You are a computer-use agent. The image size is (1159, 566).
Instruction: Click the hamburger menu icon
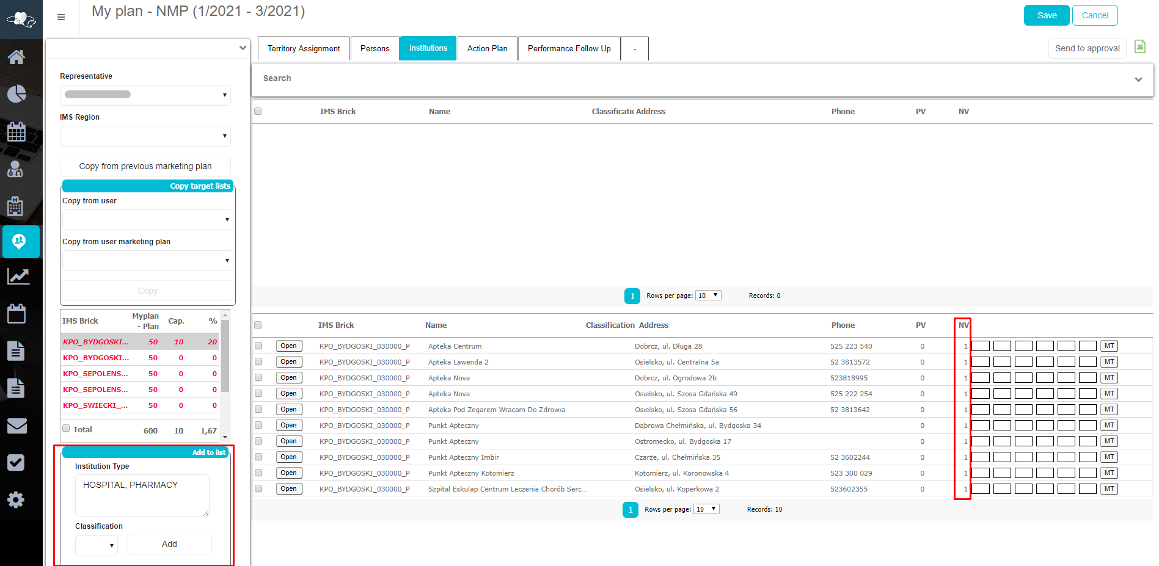click(x=61, y=17)
